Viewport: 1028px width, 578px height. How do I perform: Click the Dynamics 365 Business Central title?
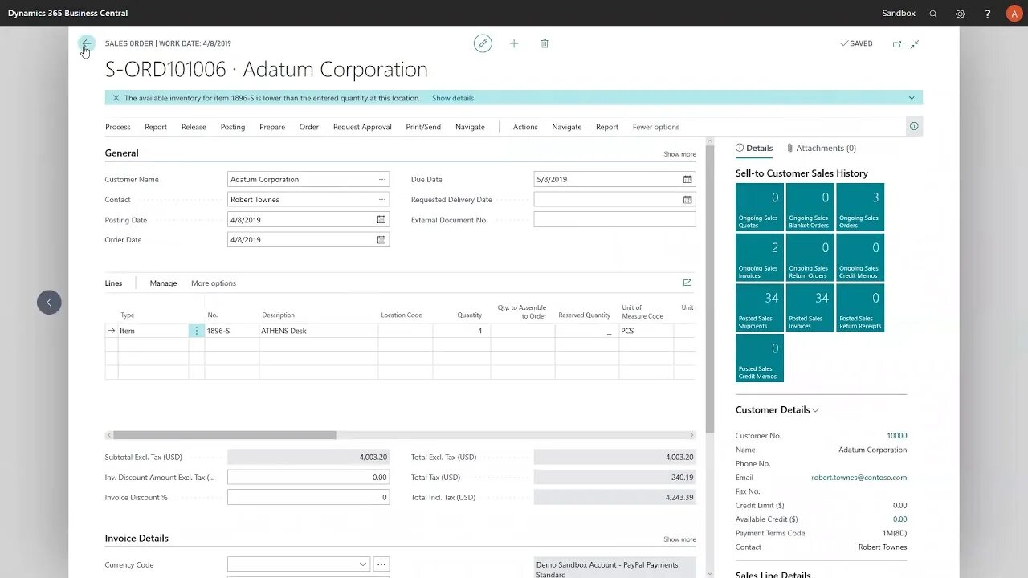tap(67, 14)
